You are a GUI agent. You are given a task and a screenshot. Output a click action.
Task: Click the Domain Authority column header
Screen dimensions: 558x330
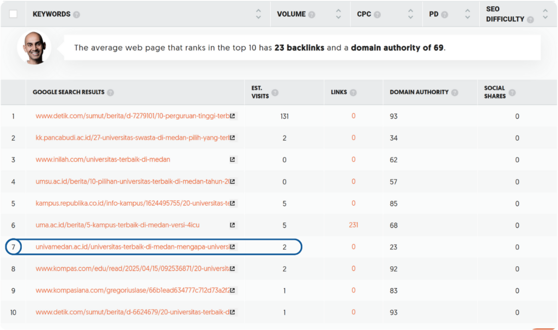click(x=419, y=92)
